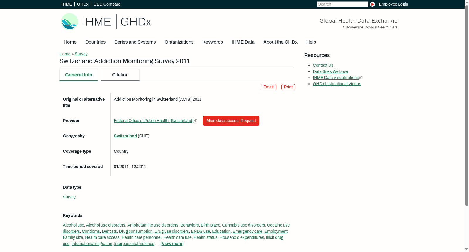Open the Switzerland geography link

click(125, 136)
